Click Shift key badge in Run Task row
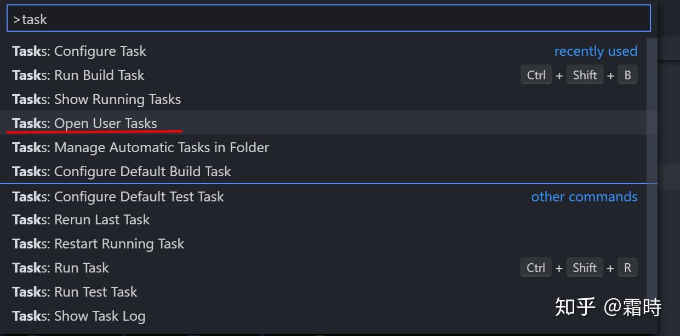This screenshot has height=336, width=680. (x=584, y=268)
